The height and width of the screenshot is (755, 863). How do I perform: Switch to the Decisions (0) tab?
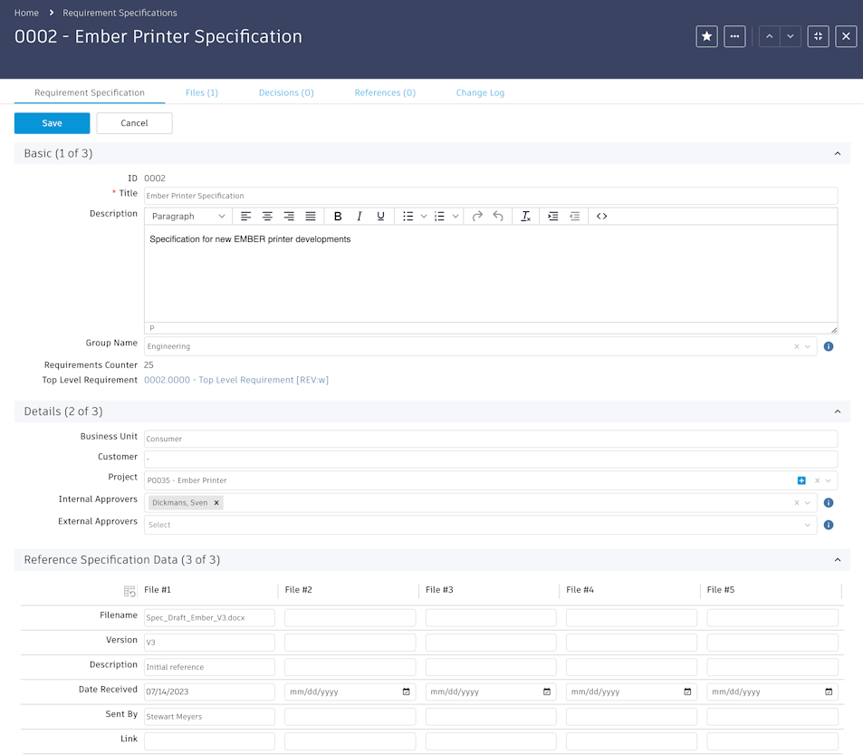286,92
